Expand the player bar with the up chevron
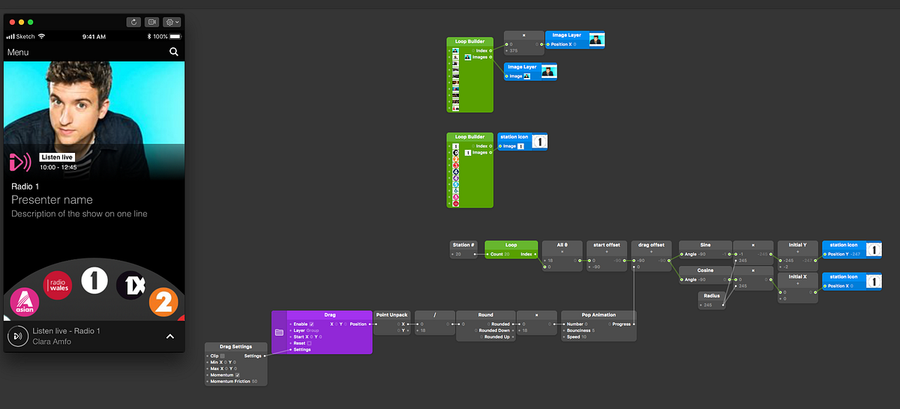 [x=169, y=336]
